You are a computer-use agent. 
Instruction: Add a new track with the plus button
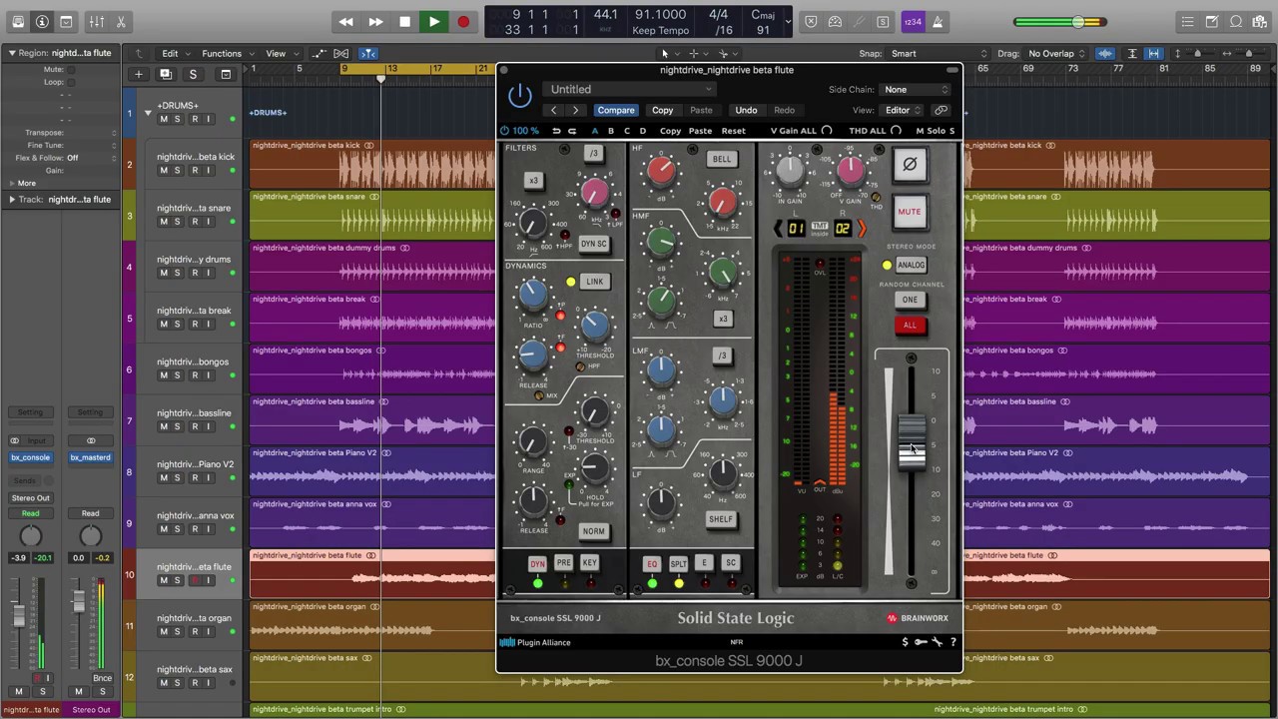click(x=139, y=74)
